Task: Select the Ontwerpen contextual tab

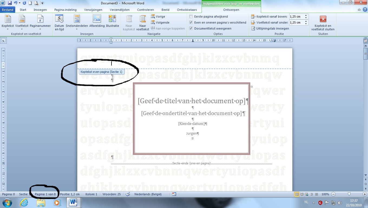Action: [231, 10]
